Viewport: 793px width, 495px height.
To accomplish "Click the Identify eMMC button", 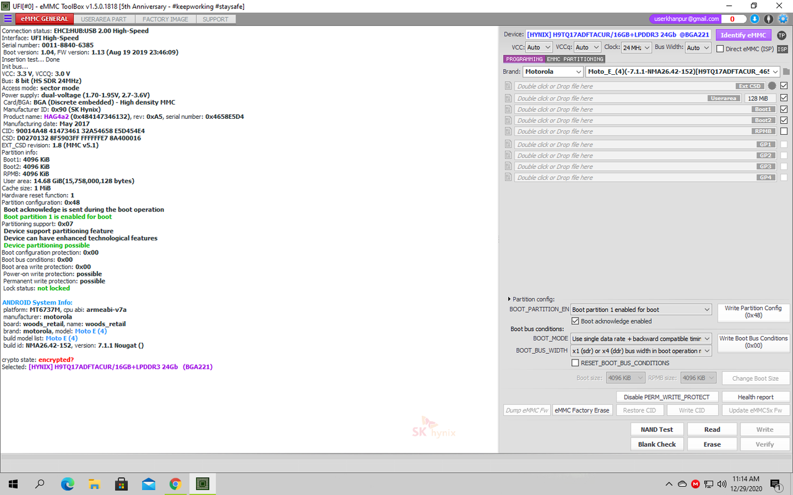I will pos(744,35).
